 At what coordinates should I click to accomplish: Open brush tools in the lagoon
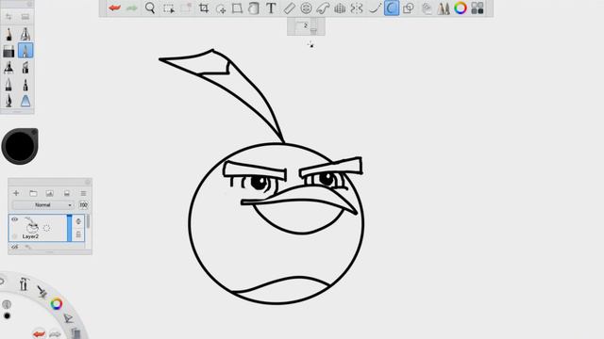(24, 284)
